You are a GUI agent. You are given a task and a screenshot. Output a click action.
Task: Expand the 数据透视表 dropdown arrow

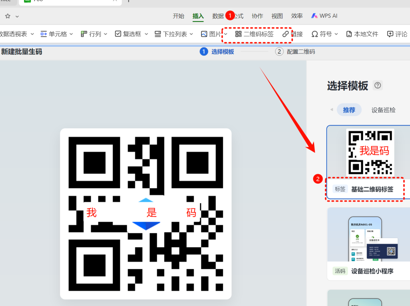coord(32,34)
